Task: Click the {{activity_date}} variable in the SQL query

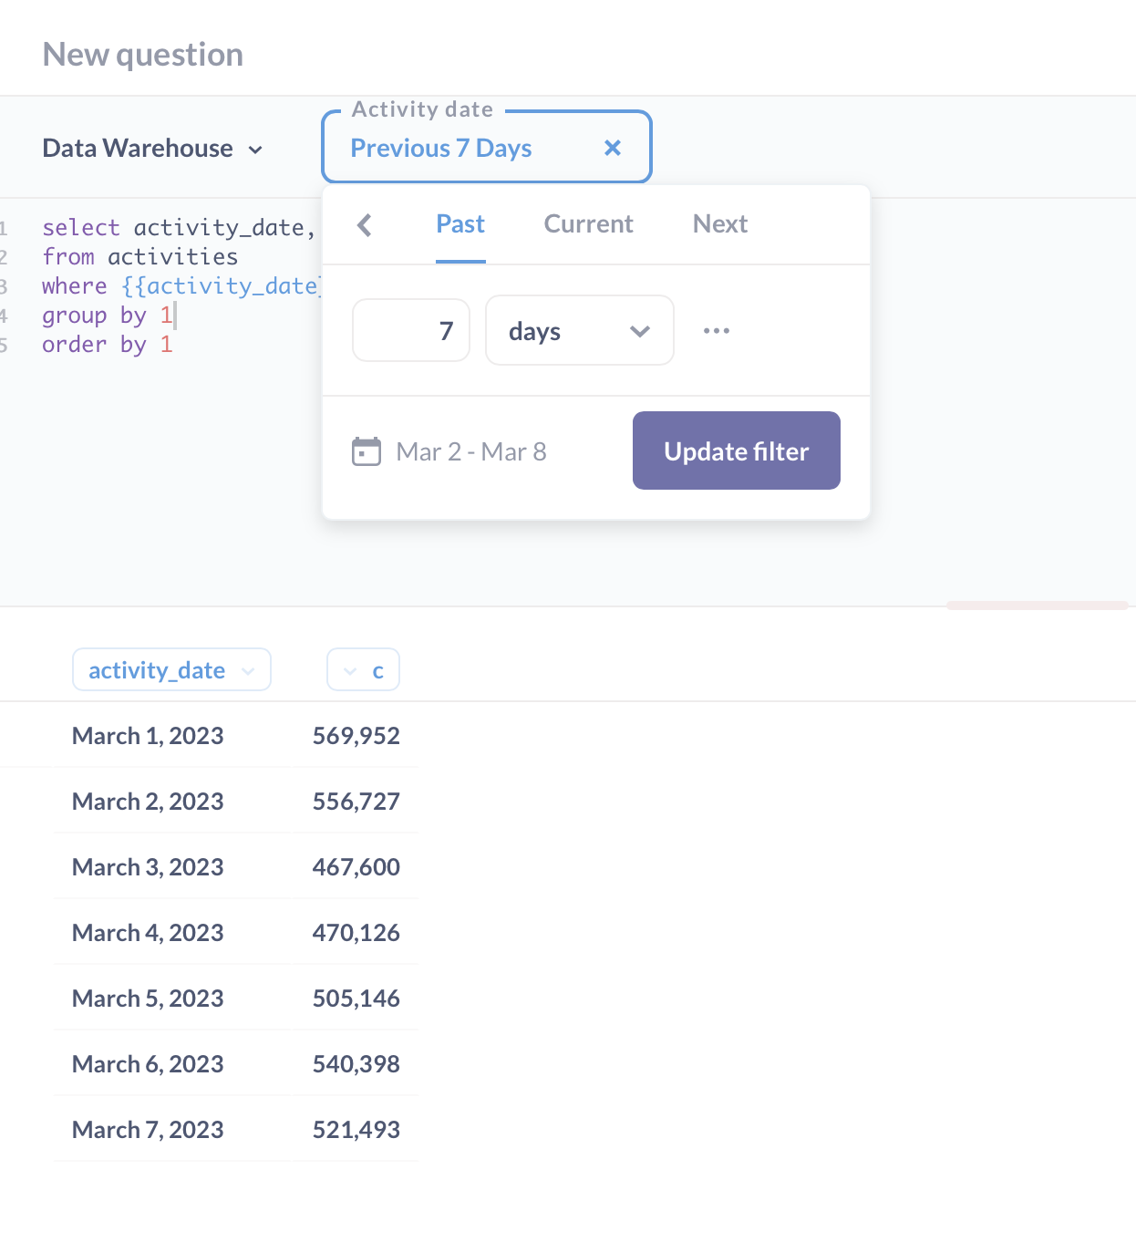Action: 222,285
